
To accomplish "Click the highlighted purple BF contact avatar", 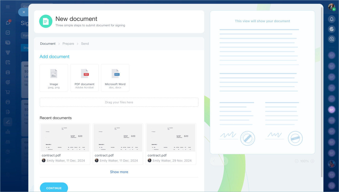I will click(332, 109).
